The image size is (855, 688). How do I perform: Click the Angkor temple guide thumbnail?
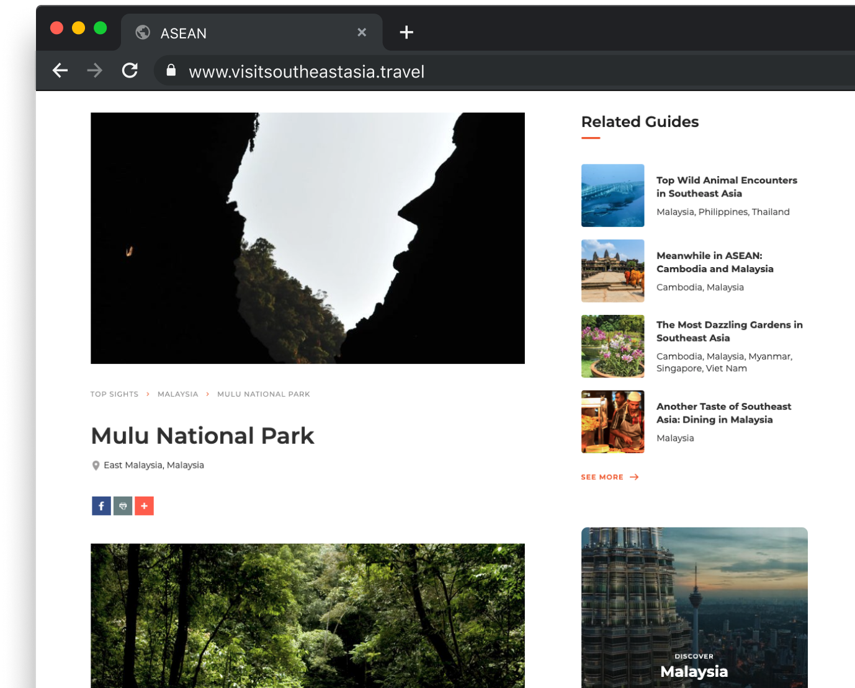[x=612, y=271]
